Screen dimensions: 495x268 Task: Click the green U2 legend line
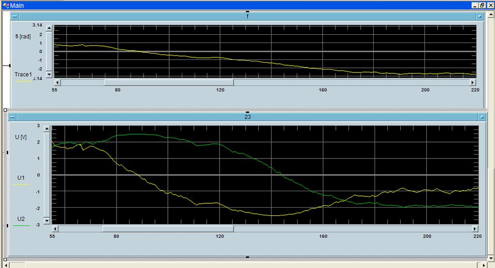21,226
